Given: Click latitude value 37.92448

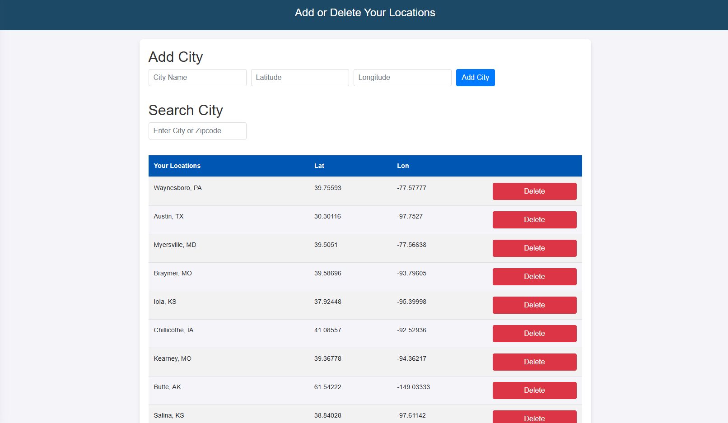Looking at the screenshot, I should click(x=328, y=302).
